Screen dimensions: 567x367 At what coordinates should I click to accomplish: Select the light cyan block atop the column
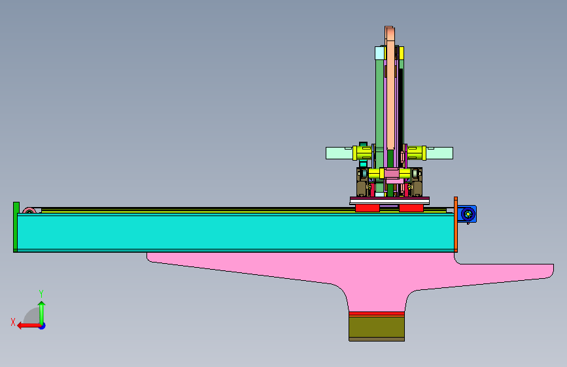tap(380, 53)
